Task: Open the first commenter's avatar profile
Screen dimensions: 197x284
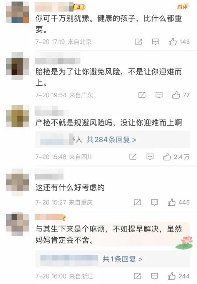Action: coord(17,12)
